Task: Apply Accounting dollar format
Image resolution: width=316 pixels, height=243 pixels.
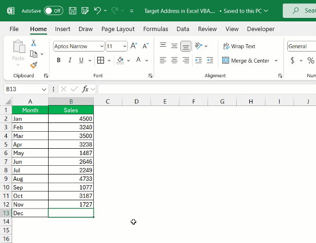Action: (292, 60)
